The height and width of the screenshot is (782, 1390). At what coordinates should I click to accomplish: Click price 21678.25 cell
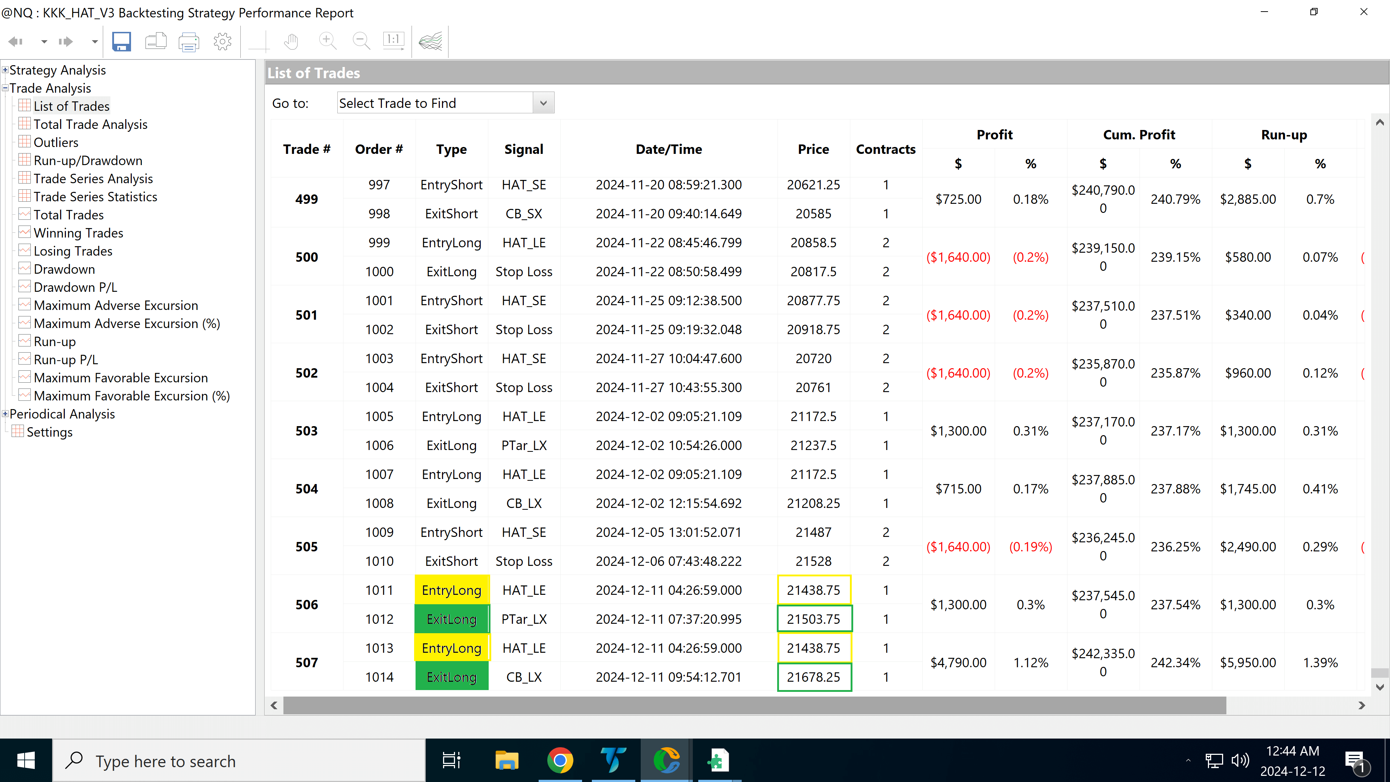814,677
